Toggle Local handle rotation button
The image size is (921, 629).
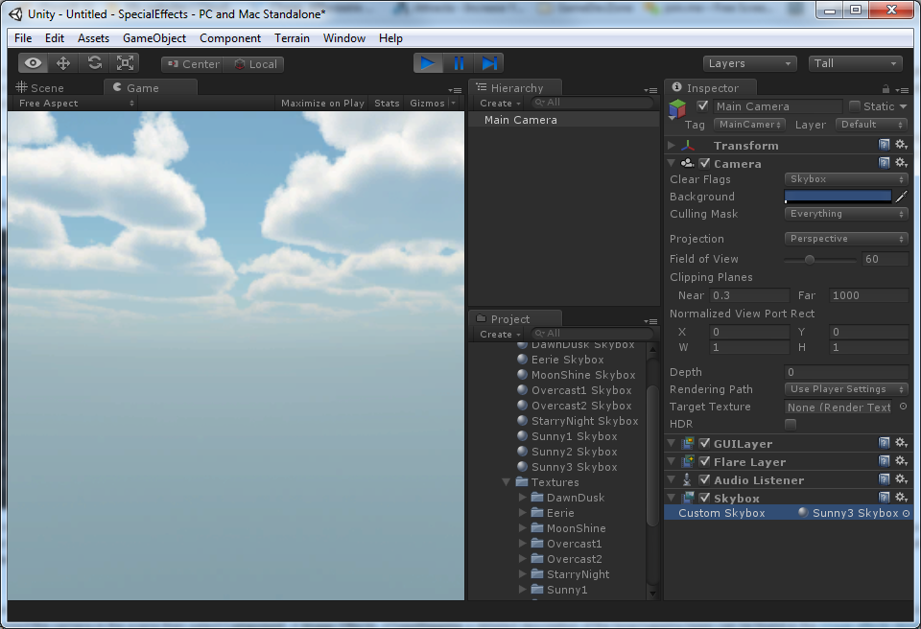point(253,64)
